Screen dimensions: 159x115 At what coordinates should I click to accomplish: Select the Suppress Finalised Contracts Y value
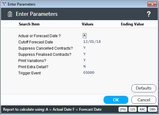pos(85,54)
